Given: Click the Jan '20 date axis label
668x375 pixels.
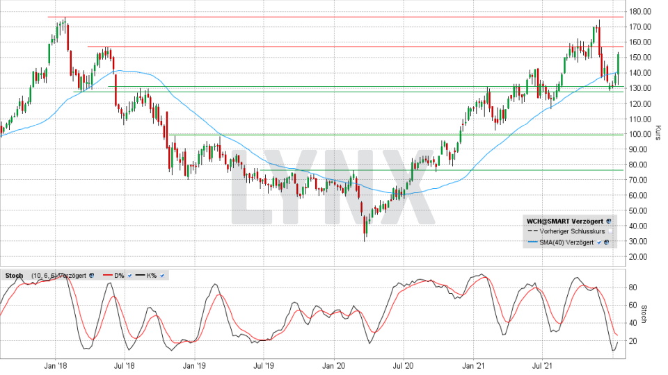Looking at the screenshot, I should tap(333, 366).
